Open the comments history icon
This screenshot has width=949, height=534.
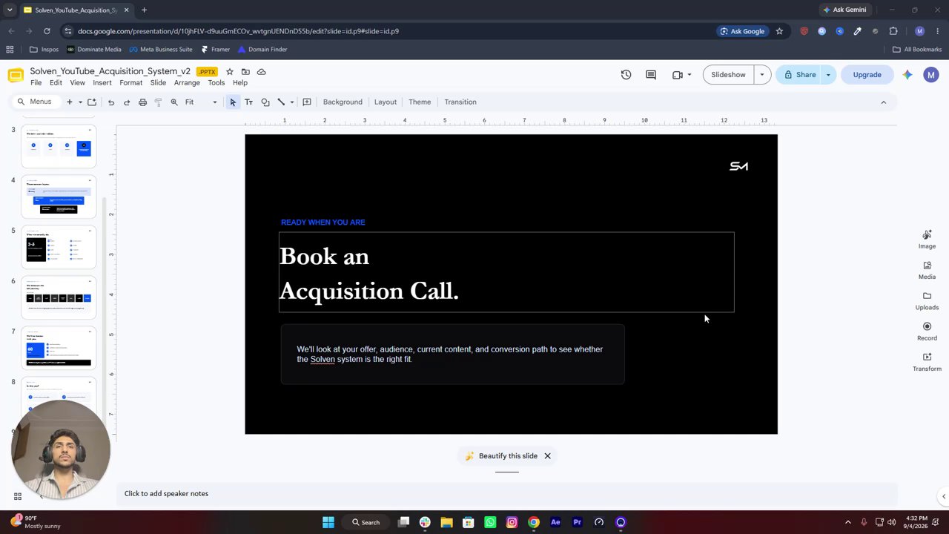651,75
